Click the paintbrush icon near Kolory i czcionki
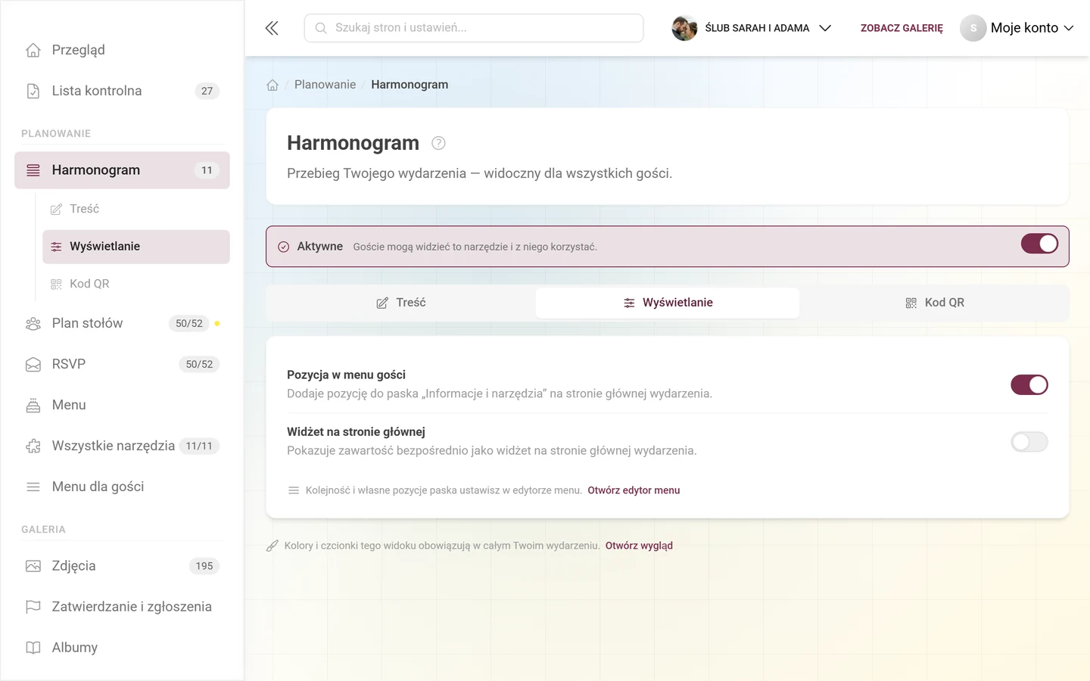 point(272,546)
